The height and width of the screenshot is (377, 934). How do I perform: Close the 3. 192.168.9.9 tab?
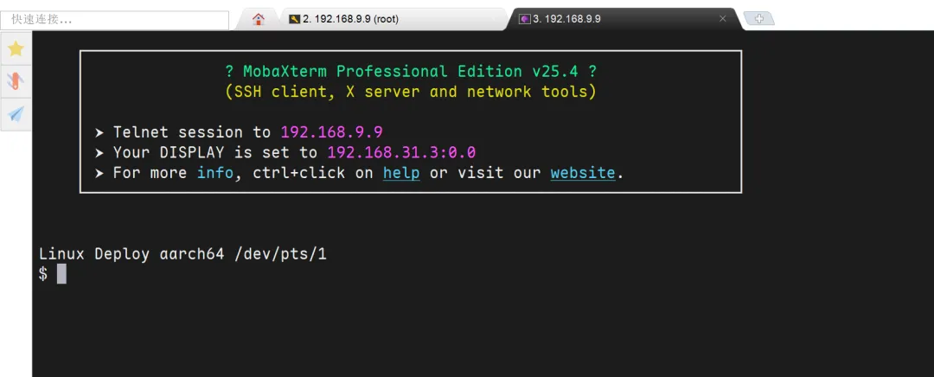722,19
